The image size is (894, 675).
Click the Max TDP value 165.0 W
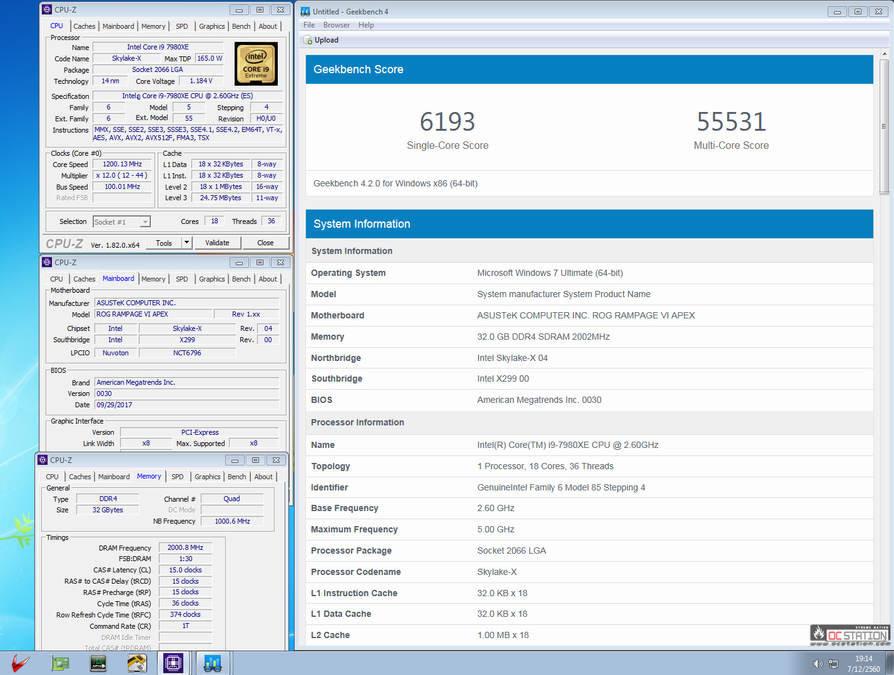click(209, 58)
